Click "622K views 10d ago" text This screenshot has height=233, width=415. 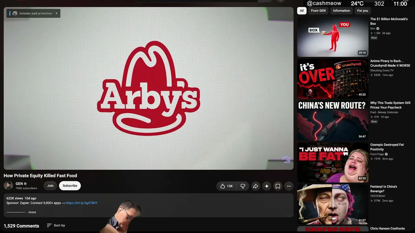21,198
